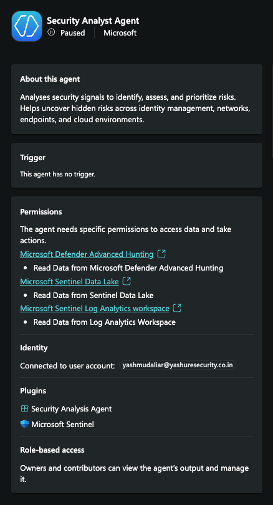
Task: Click the About this agent heading
Action: 50,79
